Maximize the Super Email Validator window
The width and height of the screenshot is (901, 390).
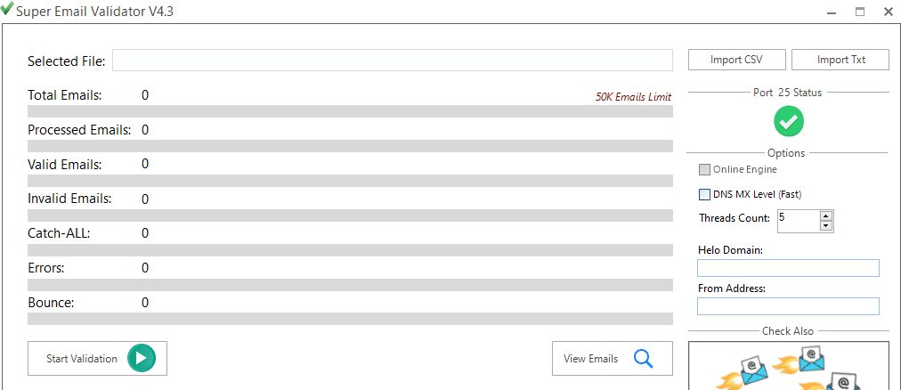[860, 12]
